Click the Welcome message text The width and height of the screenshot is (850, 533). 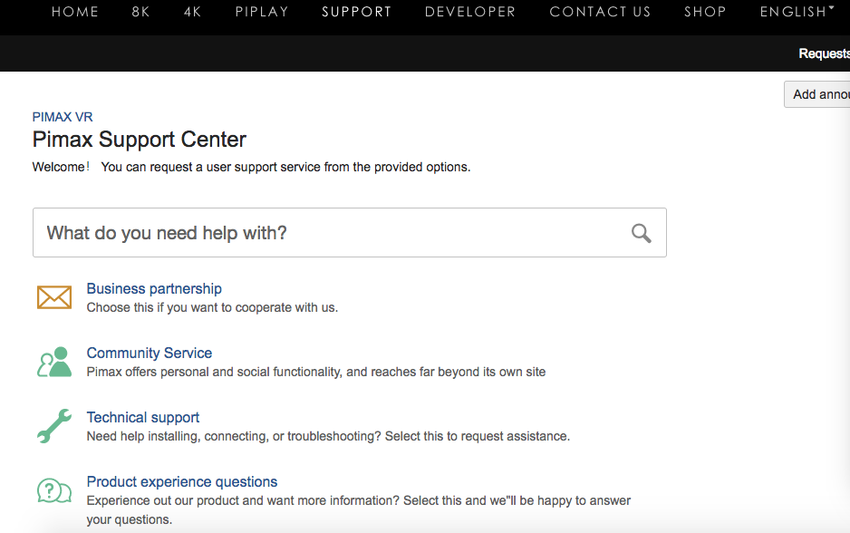[251, 167]
